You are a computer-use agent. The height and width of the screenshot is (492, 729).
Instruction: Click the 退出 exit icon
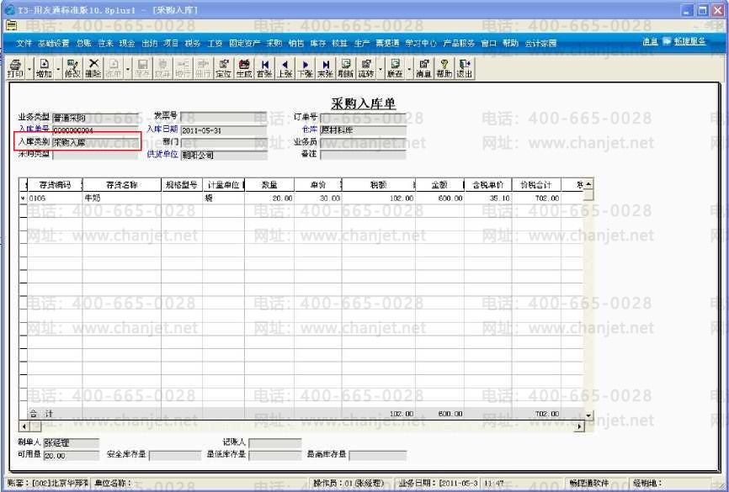(x=465, y=68)
